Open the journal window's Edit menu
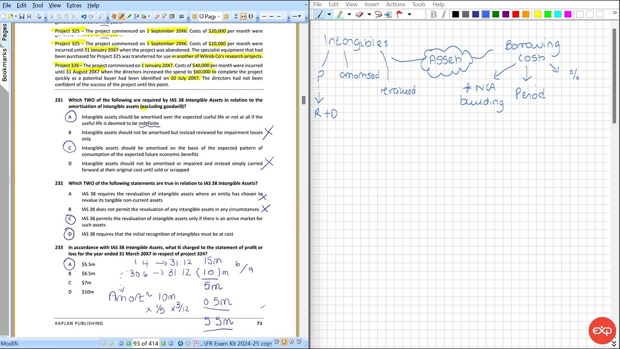Image resolution: width=620 pixels, height=349 pixels. 334,4
